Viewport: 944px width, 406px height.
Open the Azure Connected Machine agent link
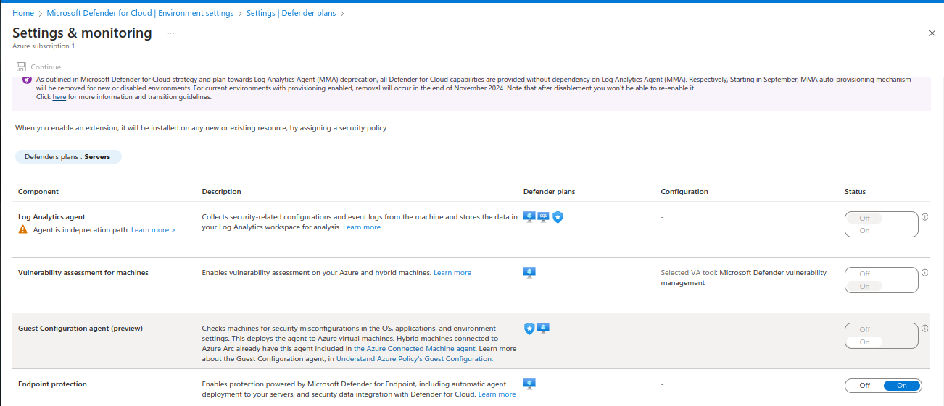(415, 349)
